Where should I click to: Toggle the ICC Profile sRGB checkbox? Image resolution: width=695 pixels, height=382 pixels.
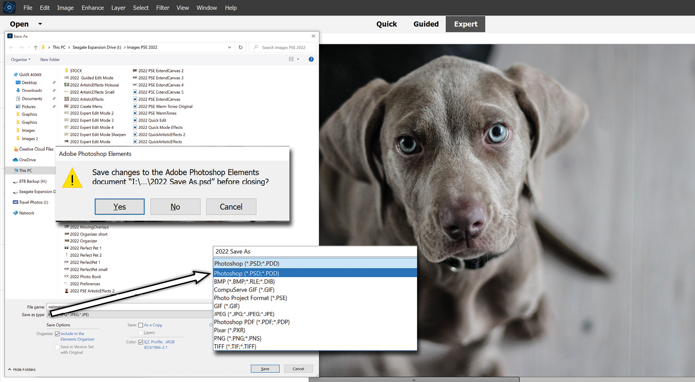pos(141,342)
